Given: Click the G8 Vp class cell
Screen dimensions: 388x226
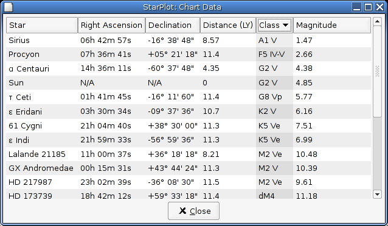Looking at the screenshot, I should [270, 97].
